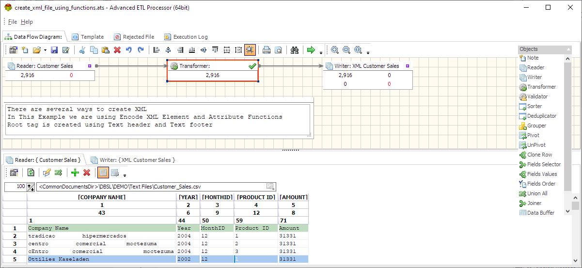
Task: Save the transformation with the floppy disk icon
Action: tap(54, 49)
